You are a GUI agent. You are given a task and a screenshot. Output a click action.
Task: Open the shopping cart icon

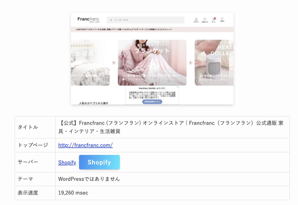pos(214,20)
